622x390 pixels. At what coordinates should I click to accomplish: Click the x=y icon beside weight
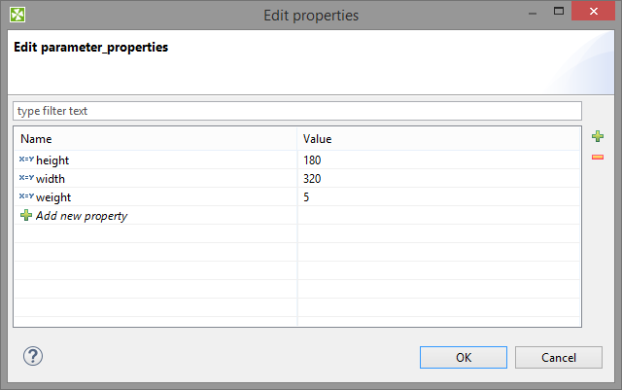[26, 196]
